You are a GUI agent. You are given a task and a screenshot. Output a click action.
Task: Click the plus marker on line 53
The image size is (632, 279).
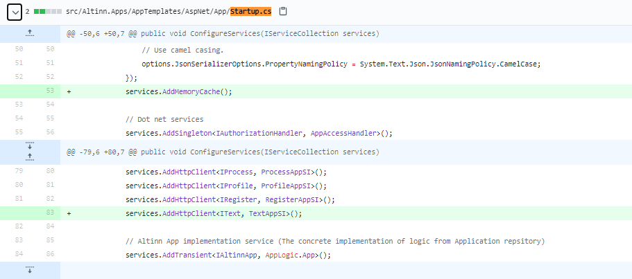pyautogui.click(x=69, y=91)
